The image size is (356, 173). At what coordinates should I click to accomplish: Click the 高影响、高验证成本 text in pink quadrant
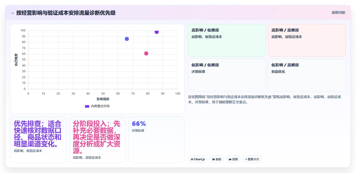coord(287,37)
